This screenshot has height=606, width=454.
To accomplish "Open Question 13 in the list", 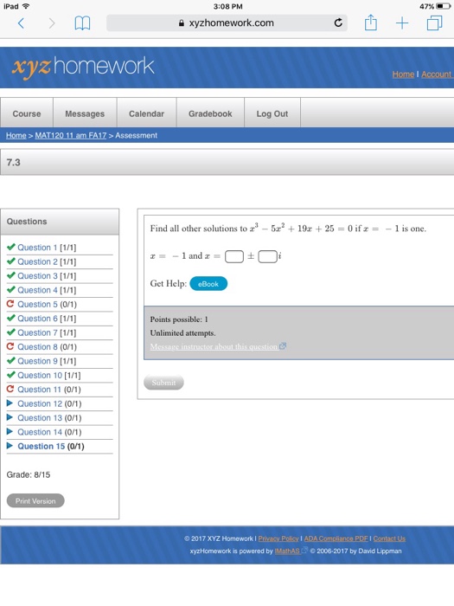I will (40, 418).
